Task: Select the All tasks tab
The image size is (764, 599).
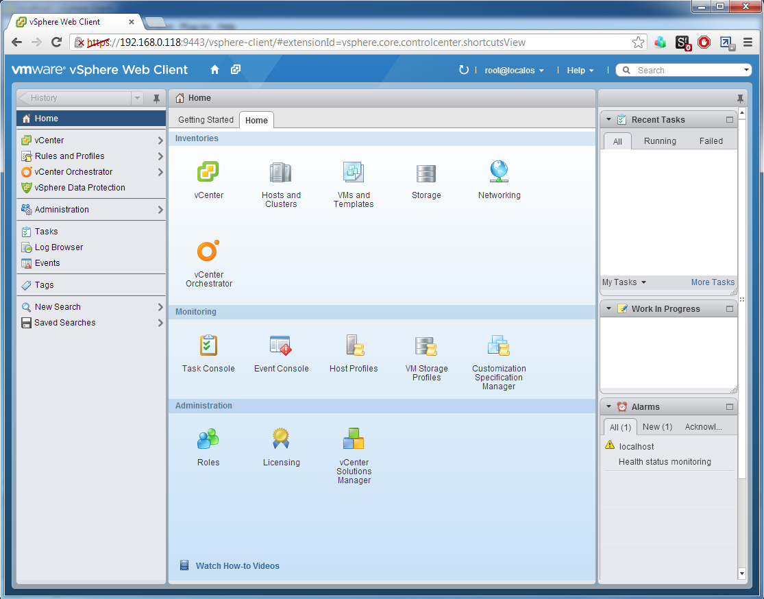Action: tap(617, 141)
